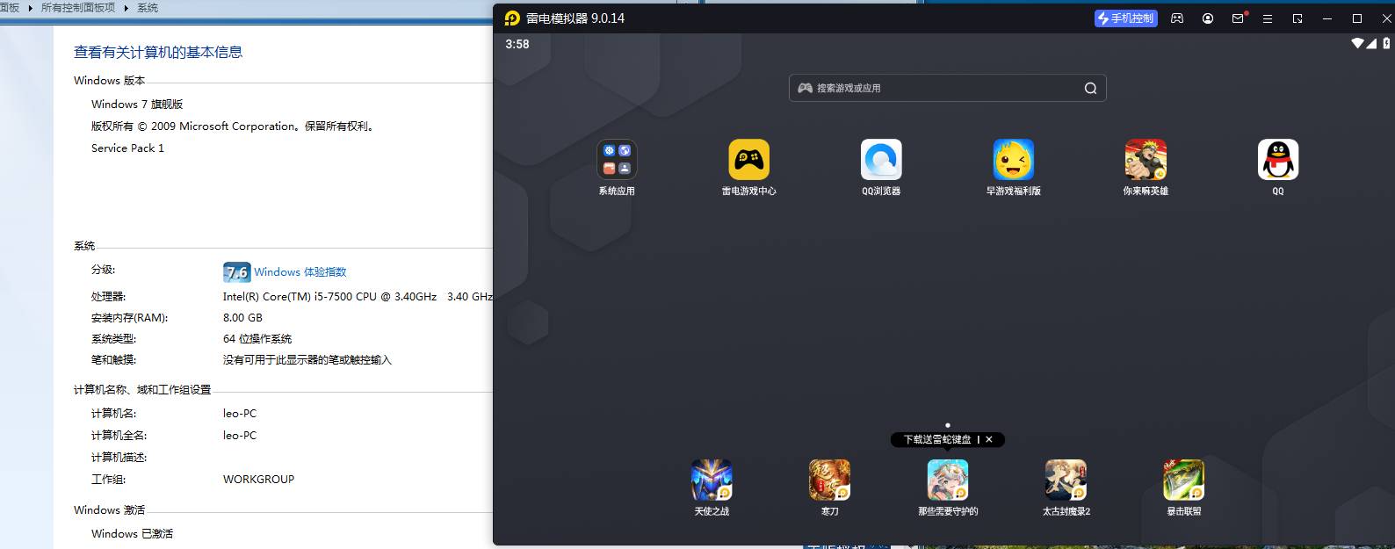Open the 那些需要守护的 game icon
This screenshot has width=1395, height=549.
(948, 480)
